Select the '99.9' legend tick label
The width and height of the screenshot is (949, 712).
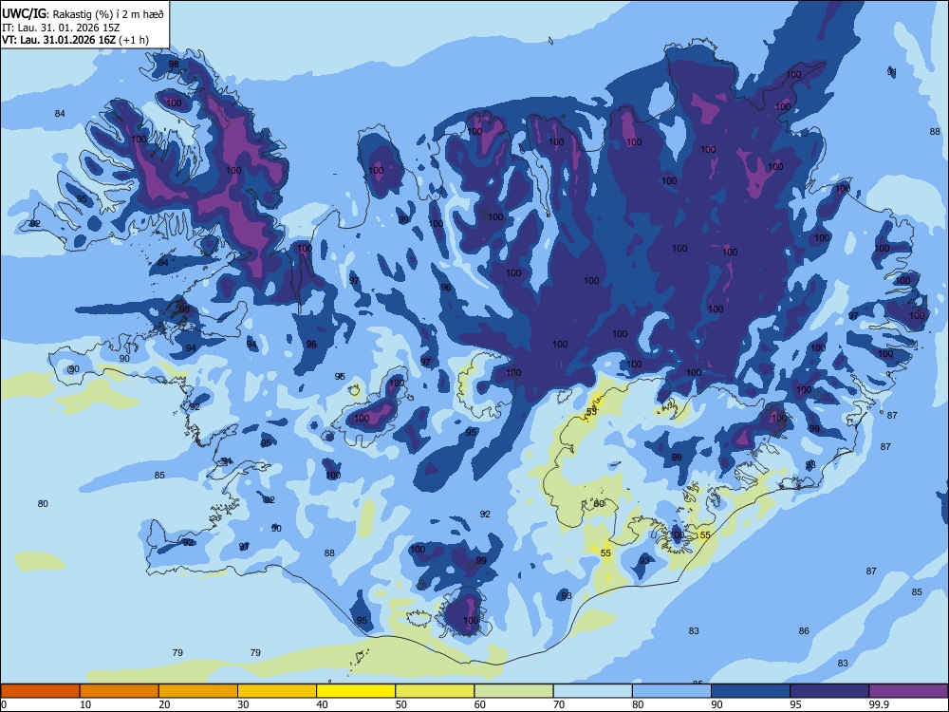tap(879, 704)
